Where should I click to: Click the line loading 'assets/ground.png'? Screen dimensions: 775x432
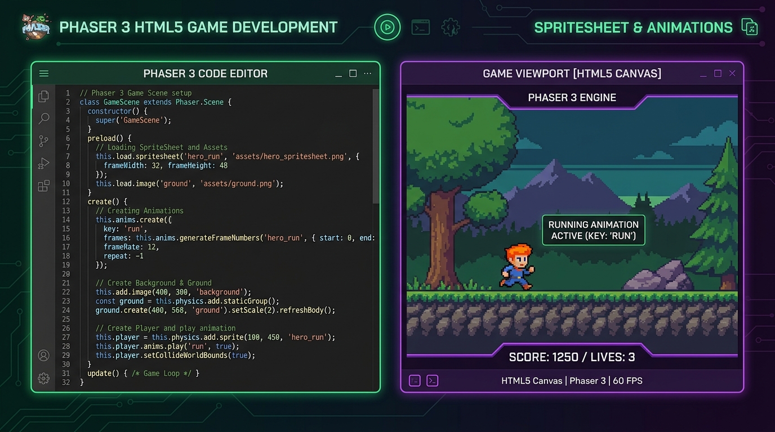[189, 183]
